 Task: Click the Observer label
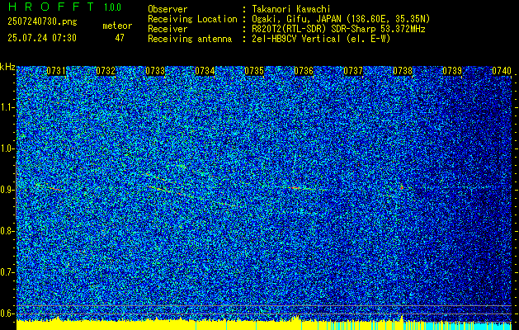click(x=167, y=9)
